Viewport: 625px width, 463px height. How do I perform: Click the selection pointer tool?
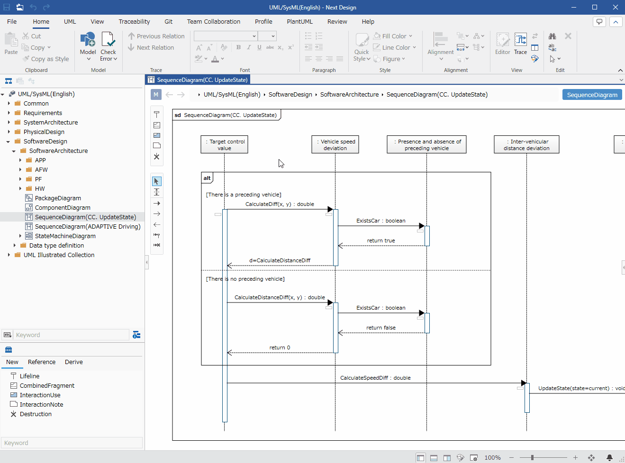click(x=157, y=181)
